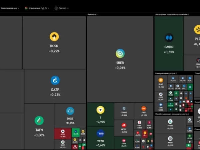The image size is (200, 150).
Task: Click the +0,35% value under SNGS
Action: 70,123
